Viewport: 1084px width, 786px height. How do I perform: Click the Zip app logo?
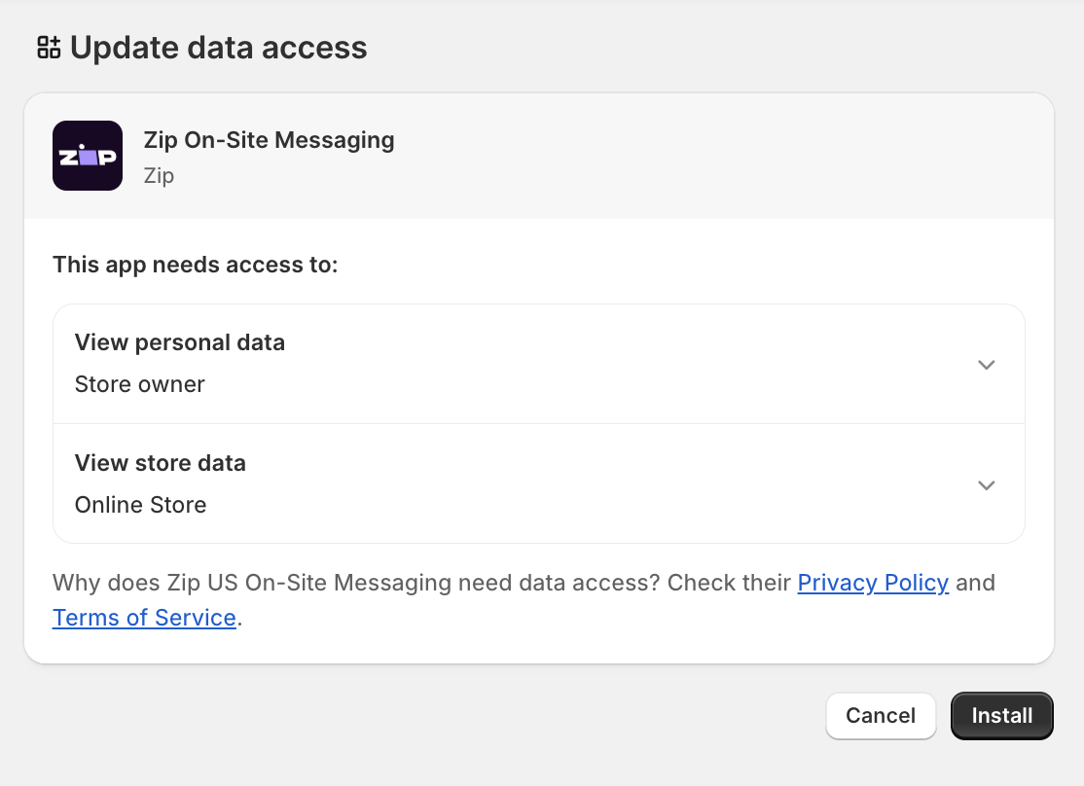88,156
